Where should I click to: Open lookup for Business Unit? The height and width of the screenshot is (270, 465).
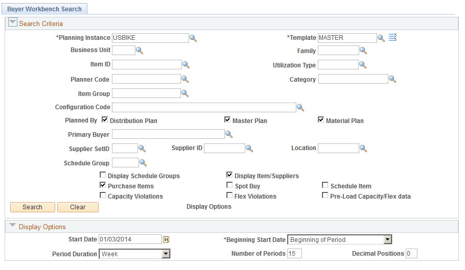pos(139,51)
